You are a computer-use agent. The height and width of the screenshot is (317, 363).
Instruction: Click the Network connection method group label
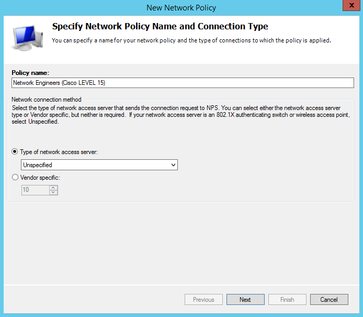click(46, 100)
